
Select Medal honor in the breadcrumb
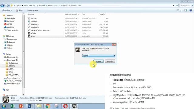(53, 5)
